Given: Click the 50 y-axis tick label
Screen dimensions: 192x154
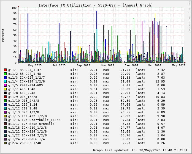Looking at the screenshot, I should coord(15,35).
